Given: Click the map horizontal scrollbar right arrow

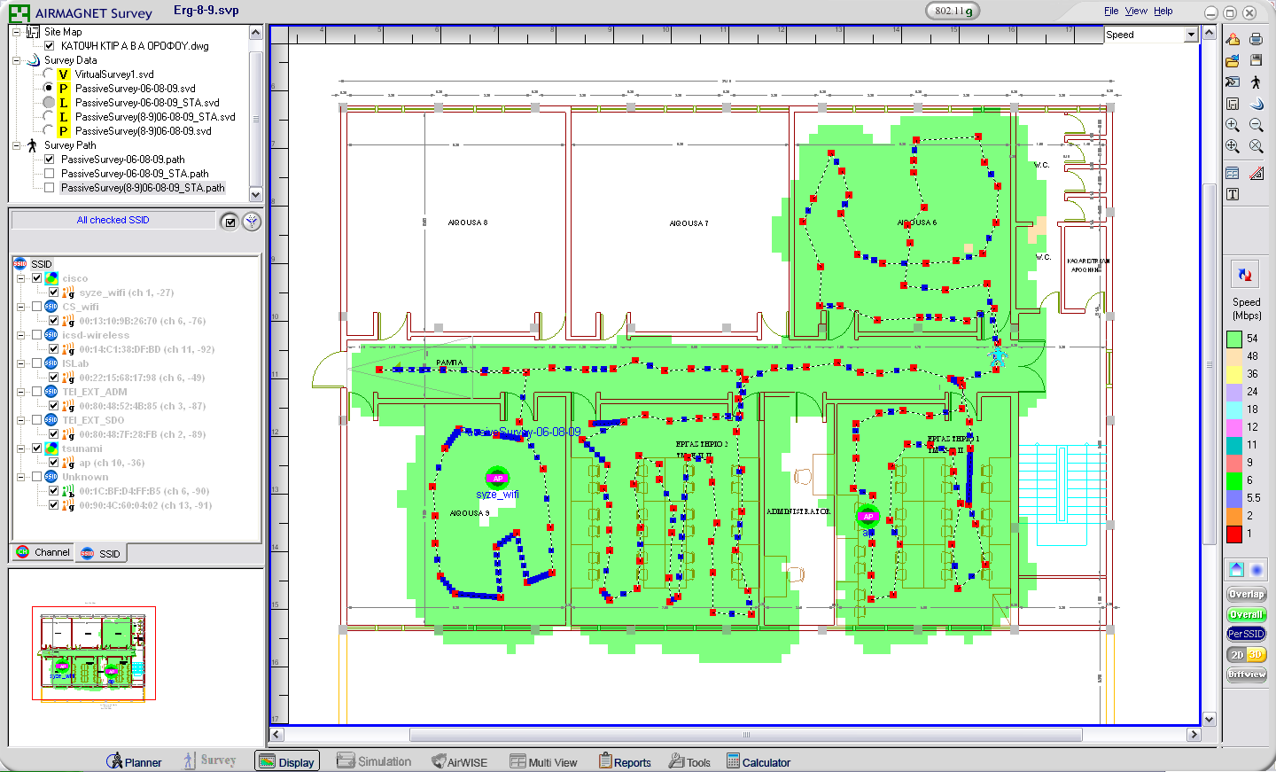Looking at the screenshot, I should click(1194, 734).
